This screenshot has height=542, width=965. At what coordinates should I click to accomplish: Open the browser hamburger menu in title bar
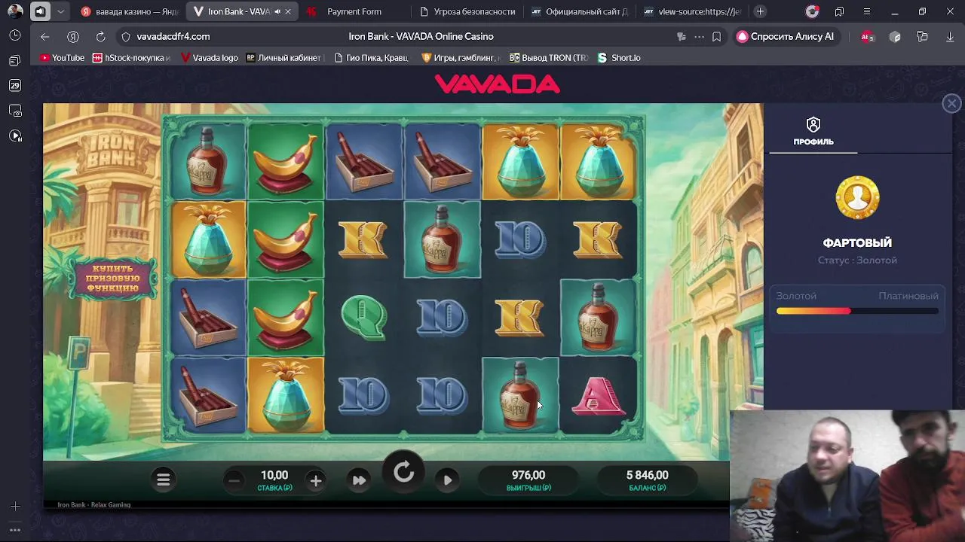tap(866, 11)
